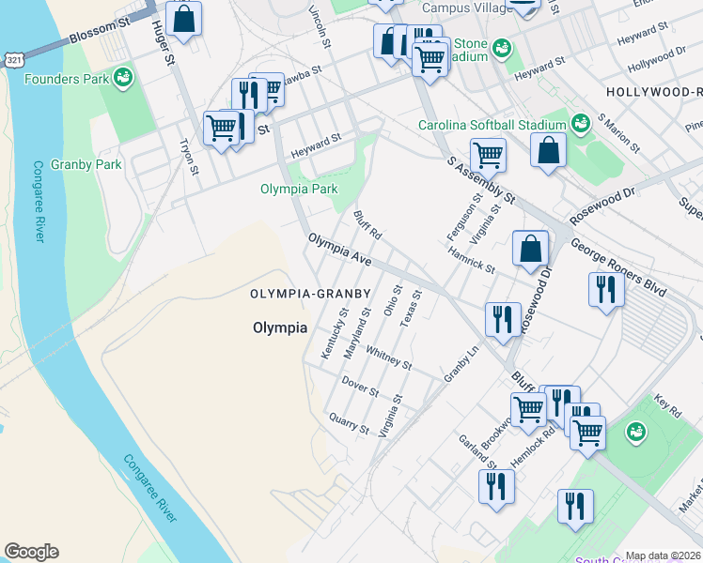Select the Campus Village label
The width and height of the screenshot is (703, 563).
(468, 8)
